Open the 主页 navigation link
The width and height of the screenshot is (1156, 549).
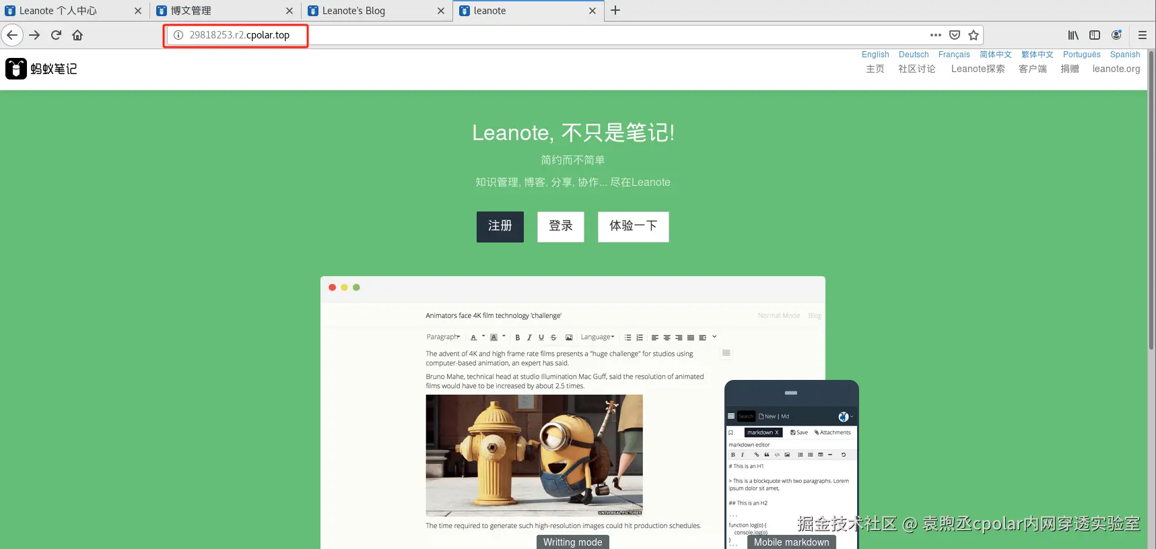click(x=875, y=69)
